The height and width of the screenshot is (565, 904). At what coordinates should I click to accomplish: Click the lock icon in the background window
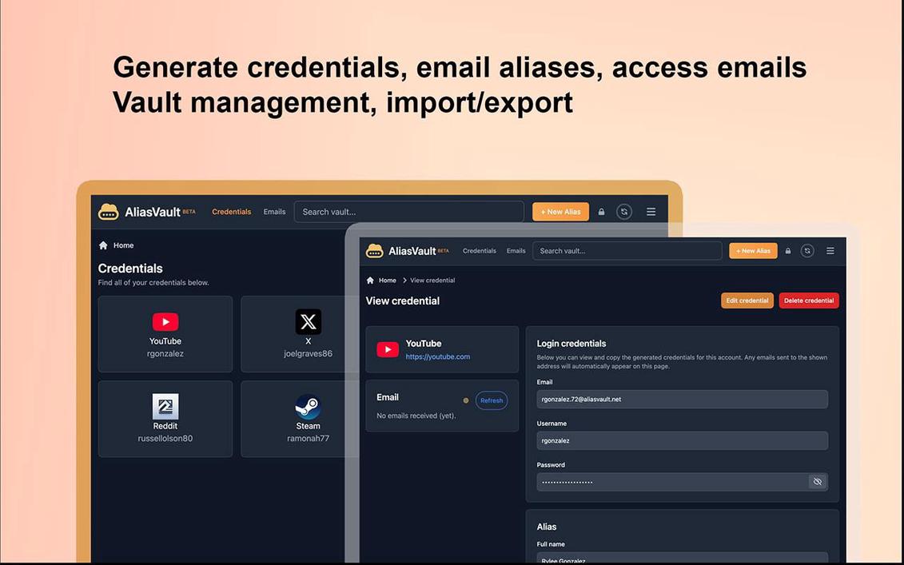[x=601, y=211]
